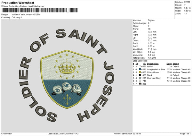
Task: Click the gold cross at the shield bottom
Action: 67,99
